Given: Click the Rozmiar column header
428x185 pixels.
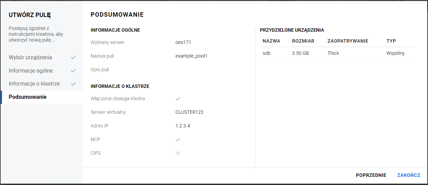Looking at the screenshot, I should (x=303, y=41).
